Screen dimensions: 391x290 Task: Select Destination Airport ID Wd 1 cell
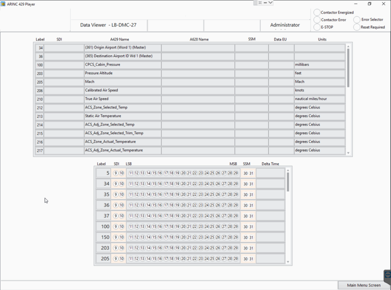(123, 56)
